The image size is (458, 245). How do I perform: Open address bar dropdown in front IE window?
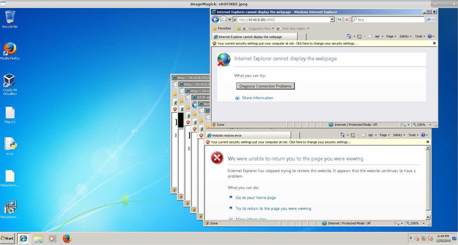pyautogui.click(x=332, y=19)
